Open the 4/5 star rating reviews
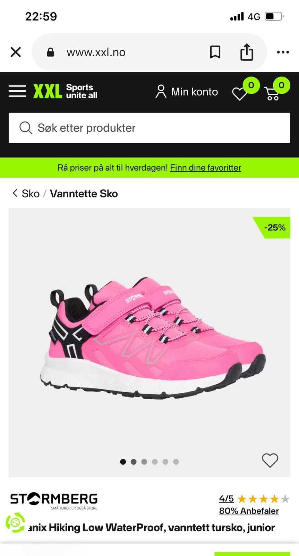This screenshot has height=556, width=299. click(254, 499)
